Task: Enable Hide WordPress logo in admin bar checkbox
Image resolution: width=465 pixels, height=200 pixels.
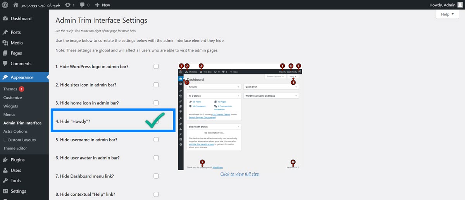Action: tap(156, 67)
